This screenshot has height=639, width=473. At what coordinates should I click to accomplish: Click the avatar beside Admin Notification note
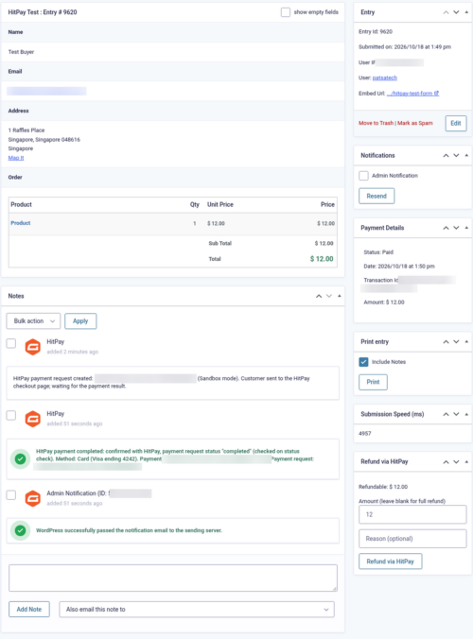[32, 498]
